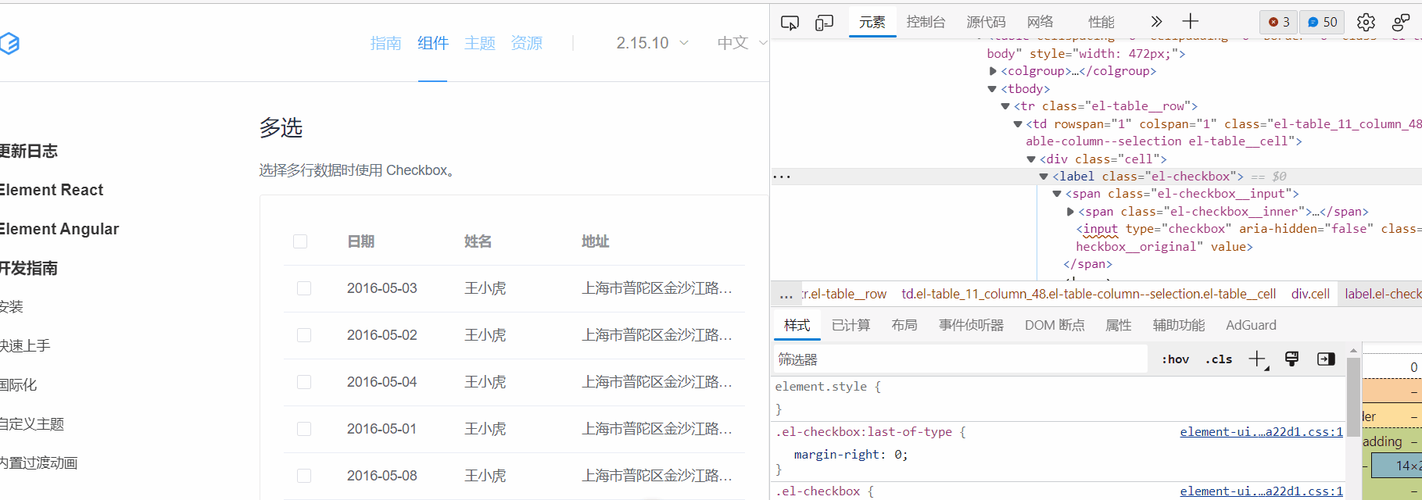The width and height of the screenshot is (1422, 500).
Task: Show more DevTools tabs via double chevron
Action: coord(1156,22)
